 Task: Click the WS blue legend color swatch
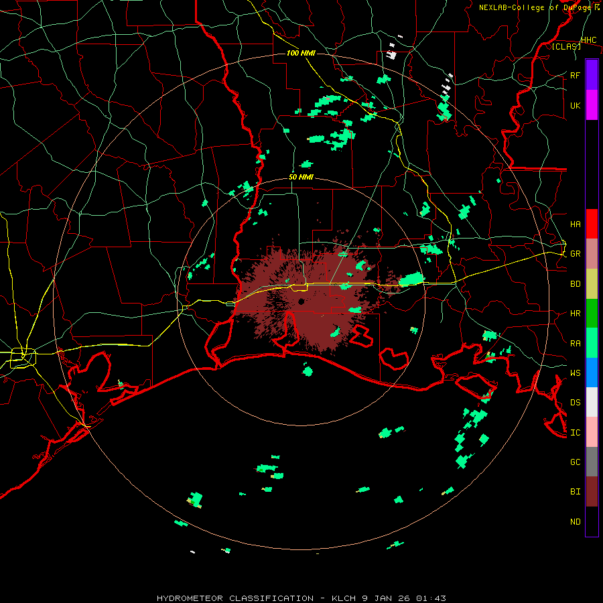[592, 373]
